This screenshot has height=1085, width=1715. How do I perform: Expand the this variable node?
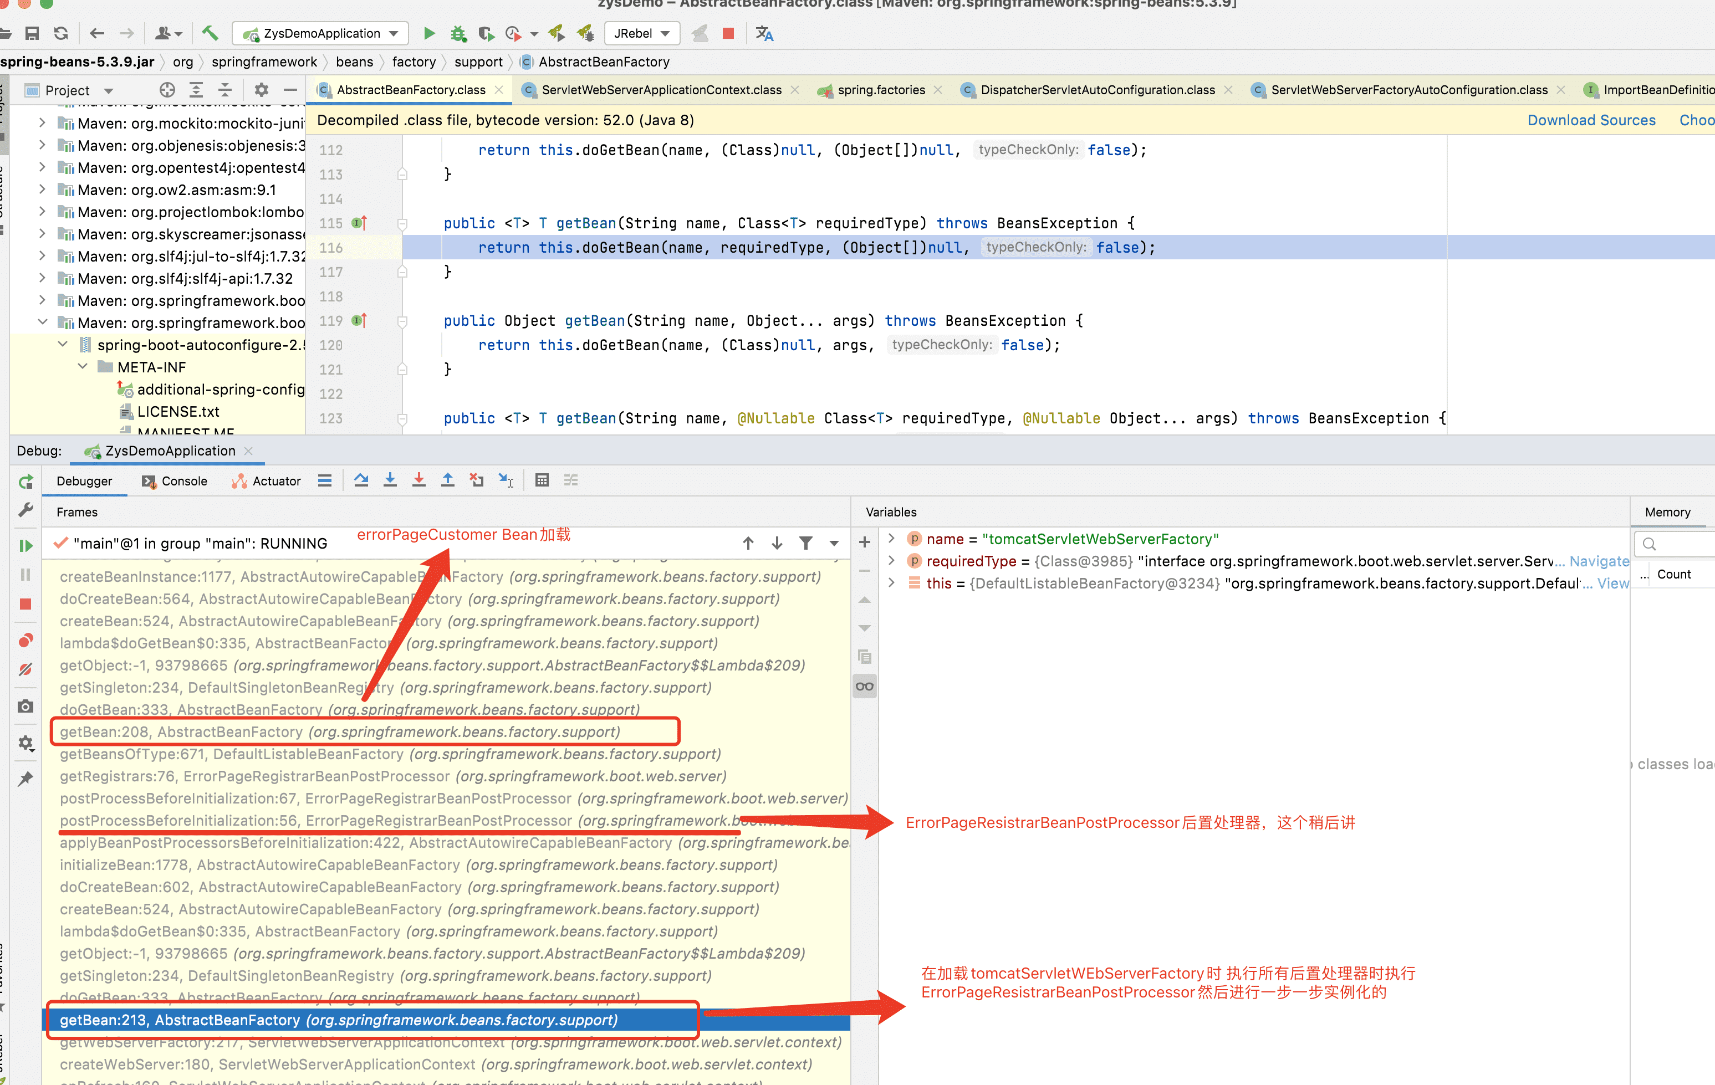click(891, 583)
